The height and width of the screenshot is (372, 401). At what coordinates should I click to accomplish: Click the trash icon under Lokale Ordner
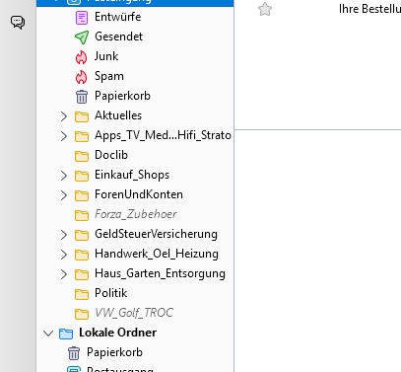click(x=74, y=353)
